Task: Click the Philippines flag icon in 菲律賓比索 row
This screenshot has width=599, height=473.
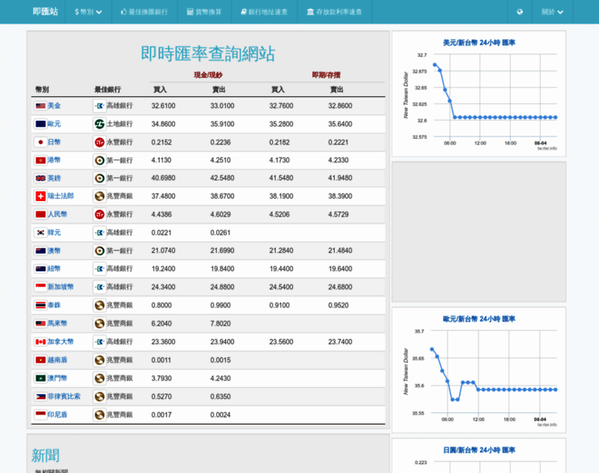Action: (x=40, y=397)
